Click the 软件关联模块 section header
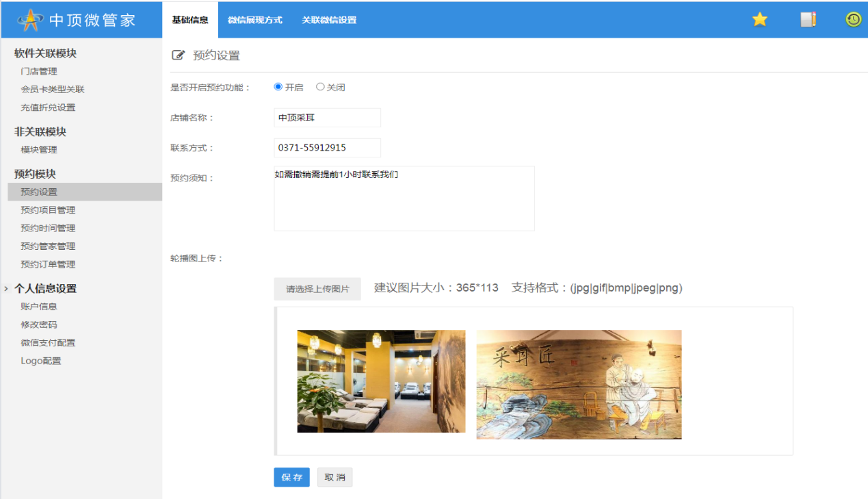The image size is (868, 499). (x=45, y=53)
